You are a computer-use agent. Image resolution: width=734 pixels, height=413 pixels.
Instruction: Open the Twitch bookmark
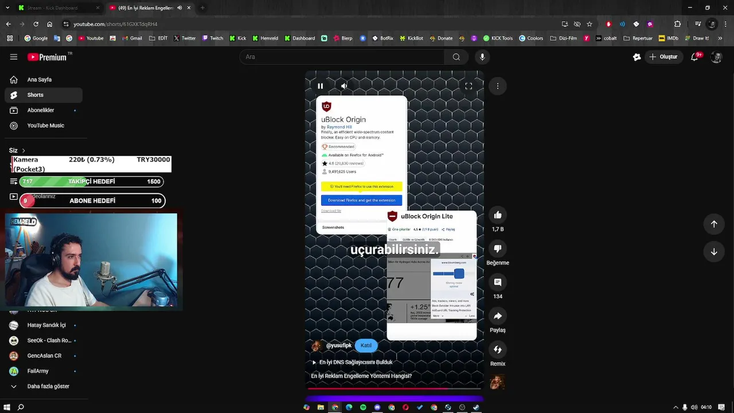tap(212, 38)
